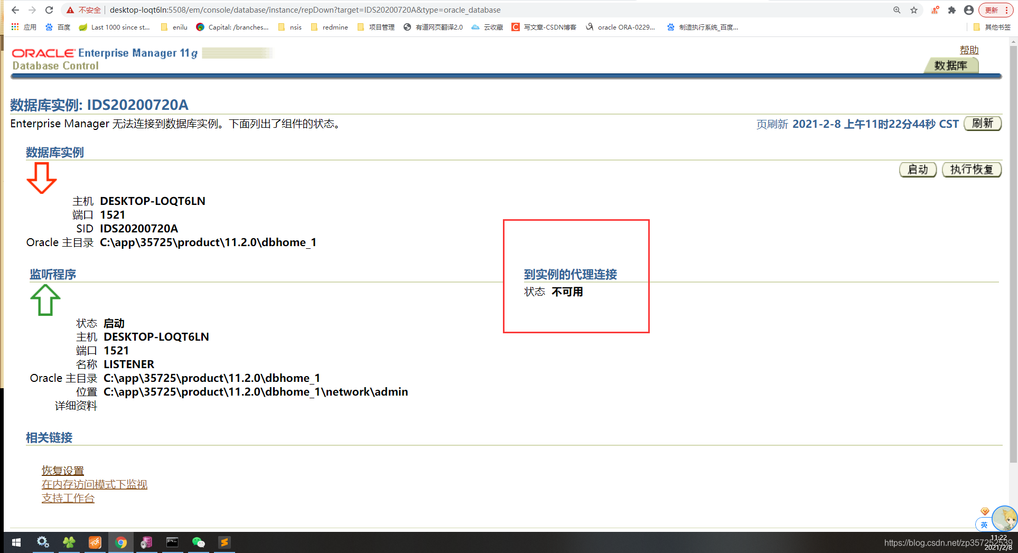Open the 制造执行系统_百度... bookmark
Viewport: 1018px width, 553px height.
pos(703,27)
